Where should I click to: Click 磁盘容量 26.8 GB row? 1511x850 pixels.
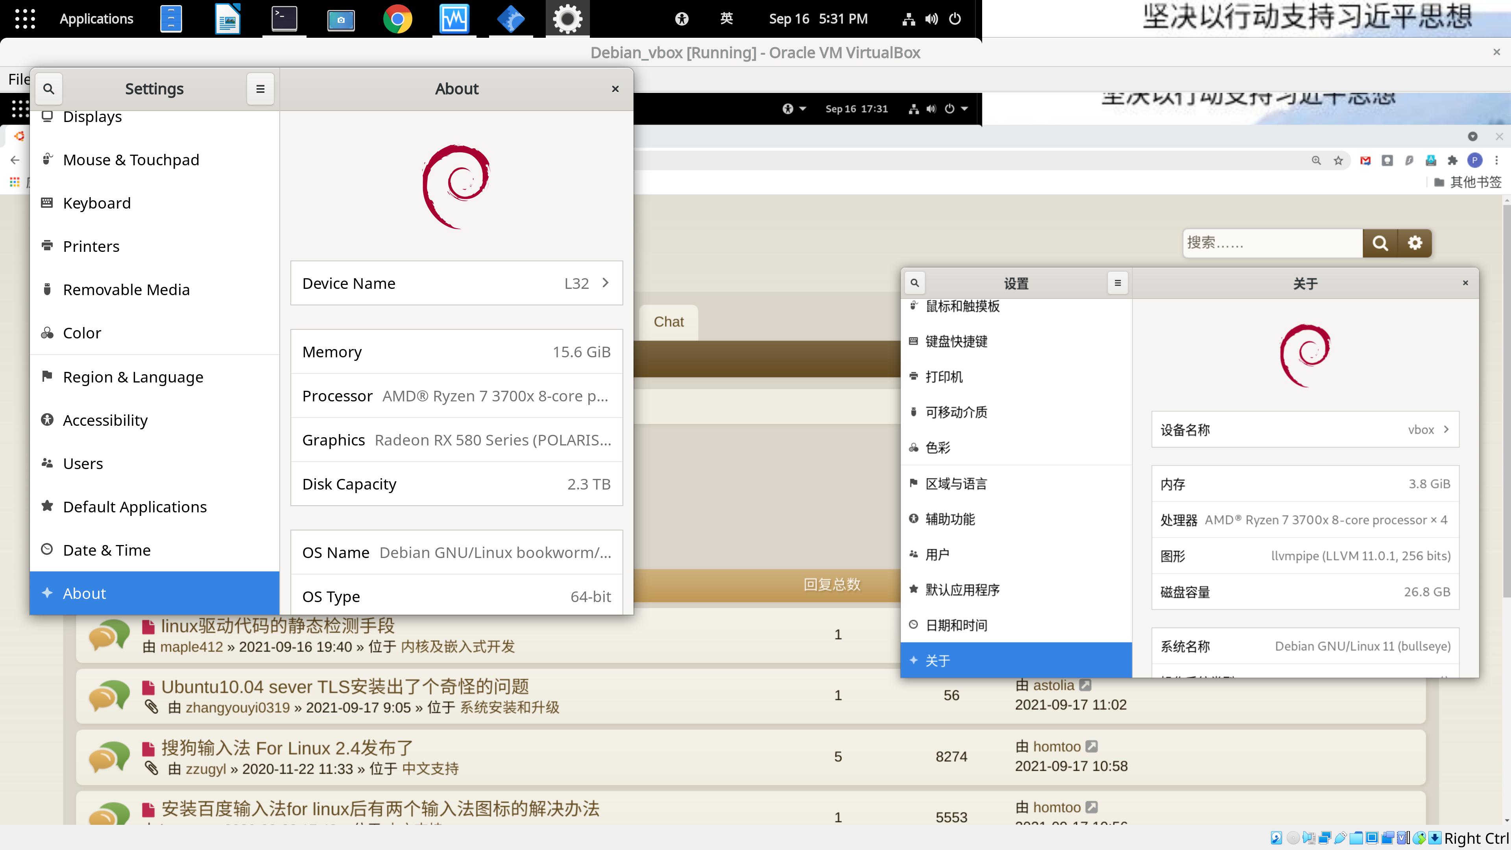(1305, 591)
